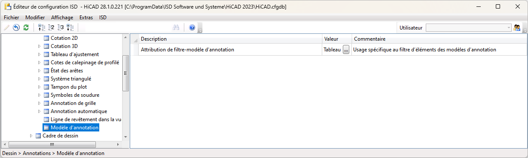This screenshot has height=158, width=528.
Task: Open the blue help question mark
Action: pos(192,27)
